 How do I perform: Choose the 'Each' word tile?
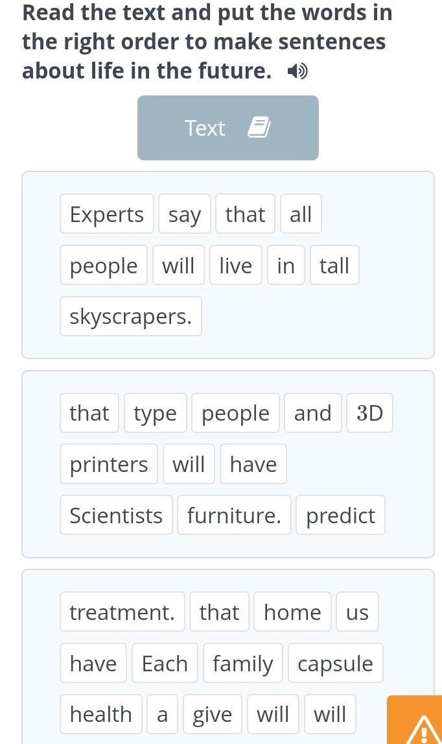[165, 663]
